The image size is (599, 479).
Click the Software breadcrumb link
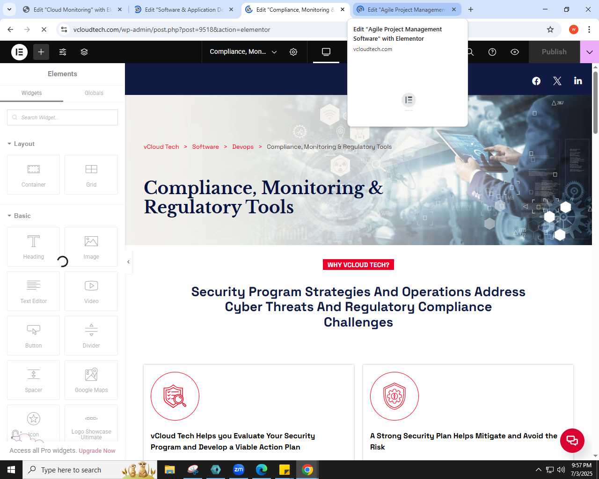205,147
